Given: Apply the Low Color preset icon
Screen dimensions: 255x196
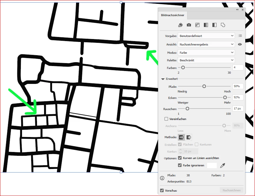Looking at the screenshot, I should pos(197,25).
